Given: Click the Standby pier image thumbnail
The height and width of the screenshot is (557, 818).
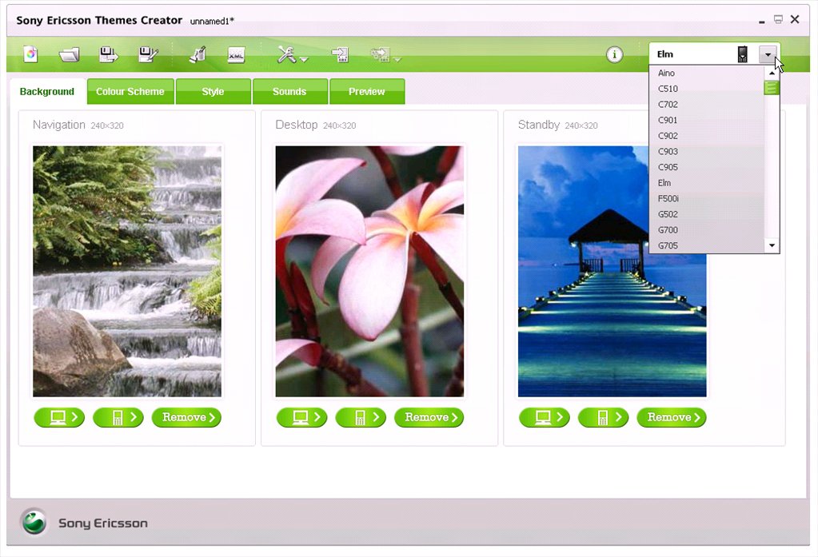Looking at the screenshot, I should tap(612, 271).
